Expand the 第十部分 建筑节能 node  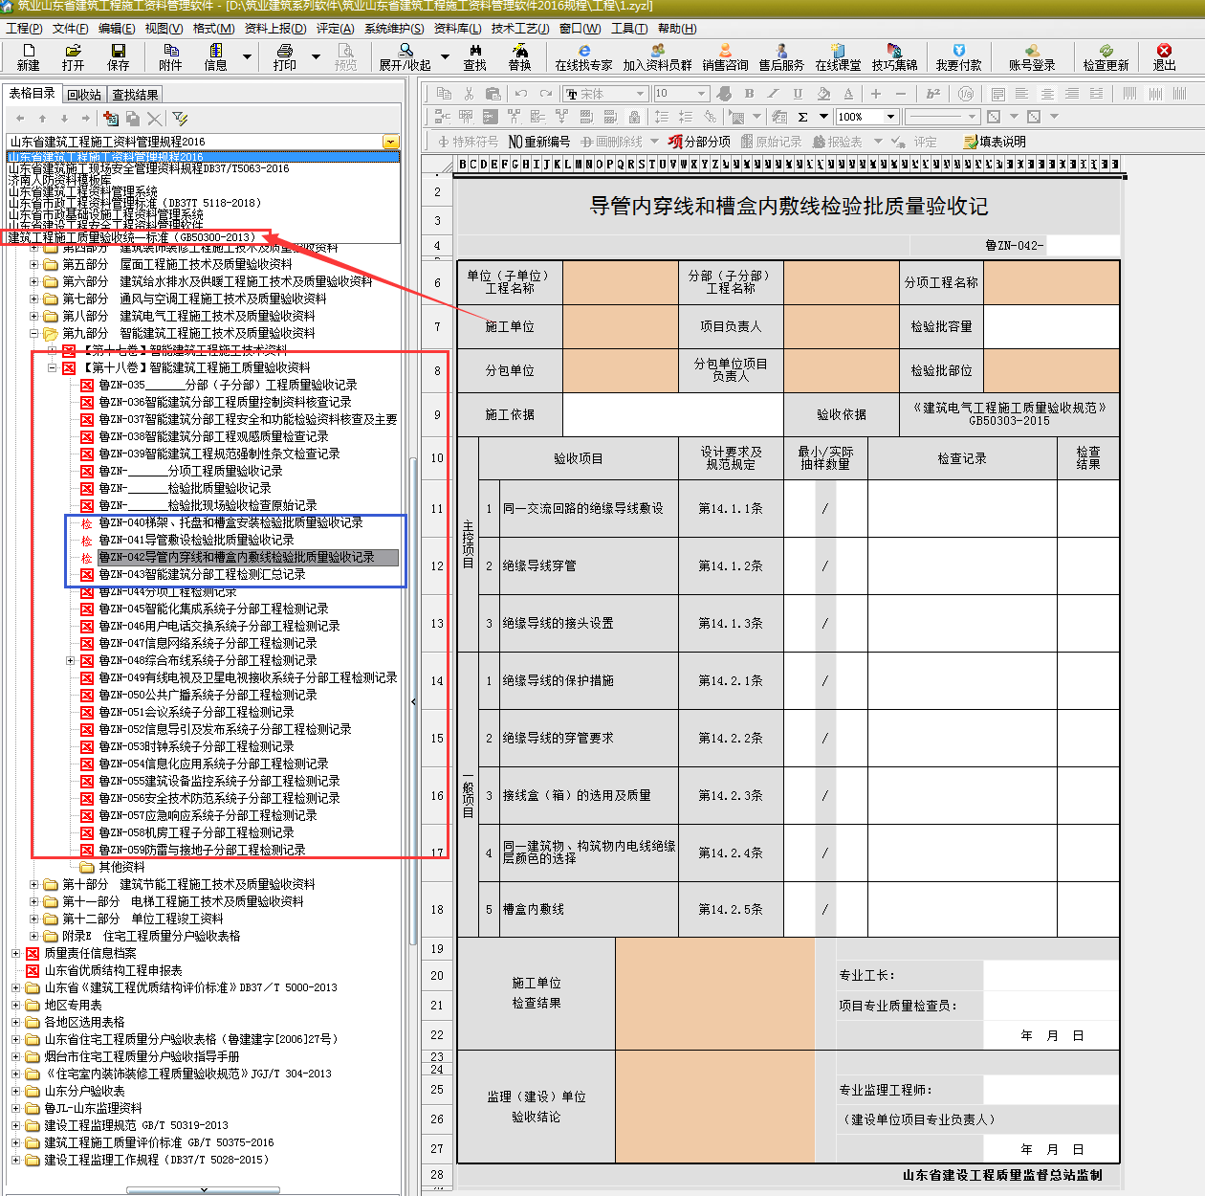tap(34, 884)
